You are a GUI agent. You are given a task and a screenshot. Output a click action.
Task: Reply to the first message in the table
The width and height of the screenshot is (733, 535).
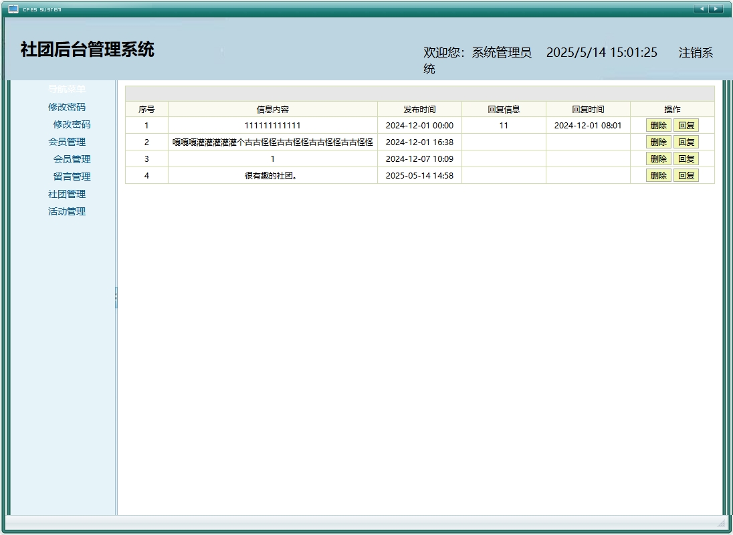pos(686,125)
